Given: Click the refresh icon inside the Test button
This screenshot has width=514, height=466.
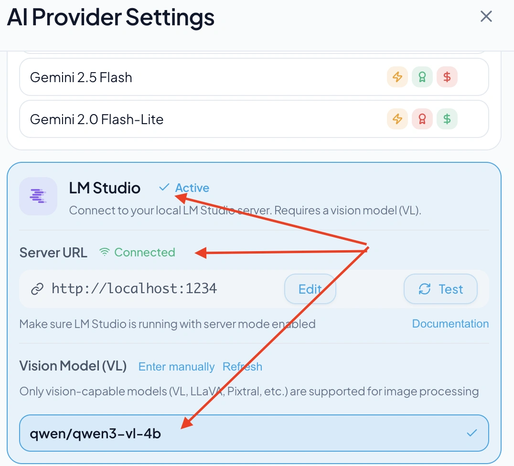Looking at the screenshot, I should [425, 289].
